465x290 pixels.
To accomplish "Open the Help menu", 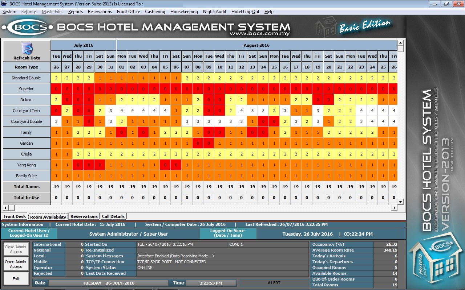I will pos(269,12).
